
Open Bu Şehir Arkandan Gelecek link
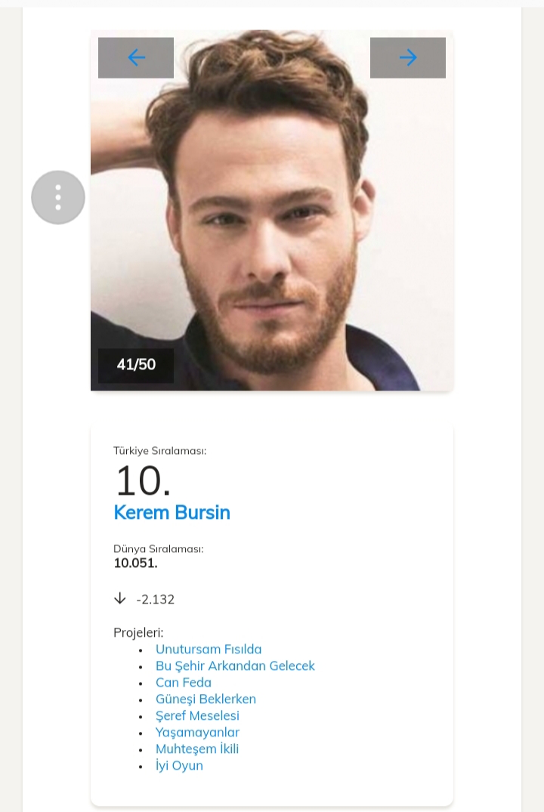click(x=235, y=666)
